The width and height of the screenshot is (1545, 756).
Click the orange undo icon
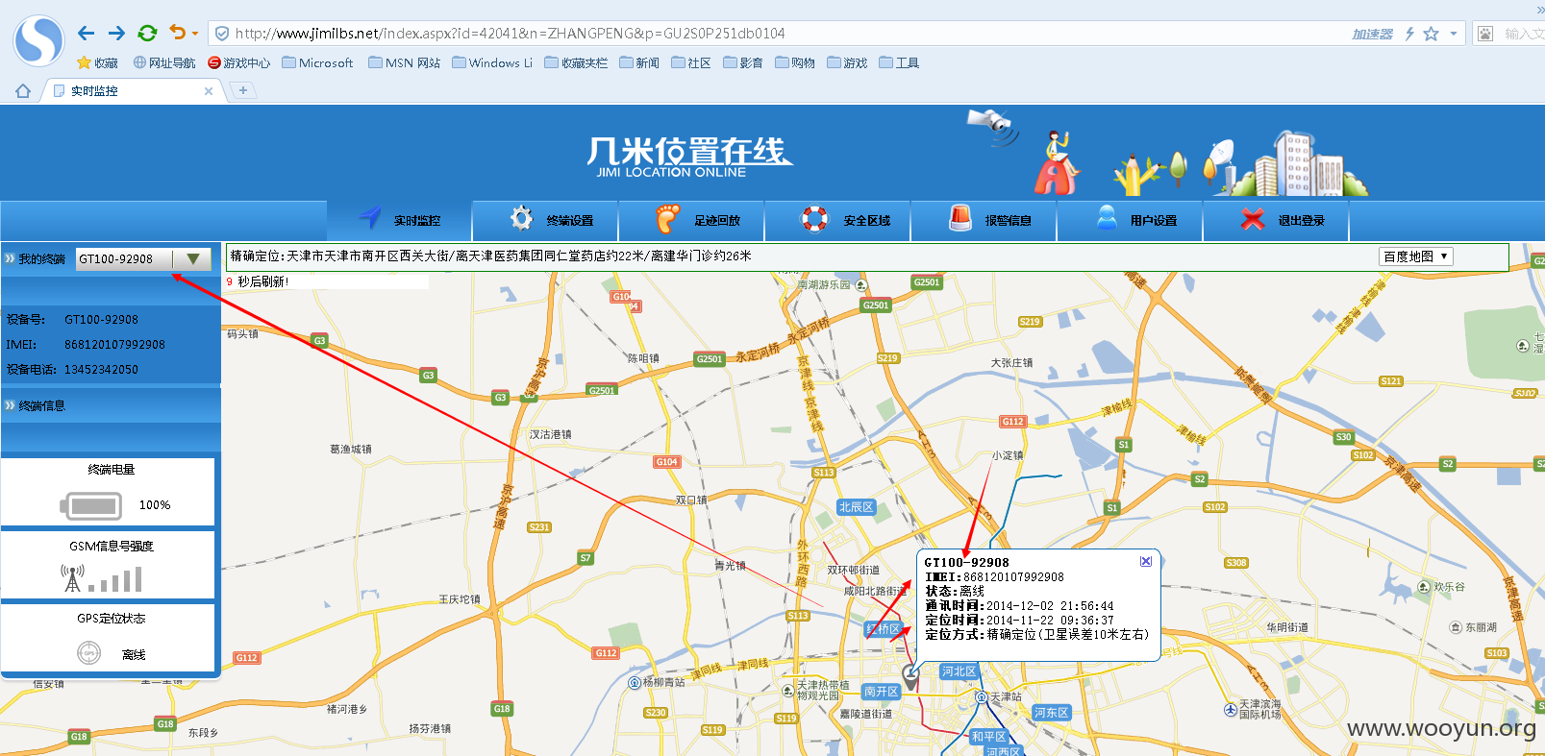click(177, 33)
